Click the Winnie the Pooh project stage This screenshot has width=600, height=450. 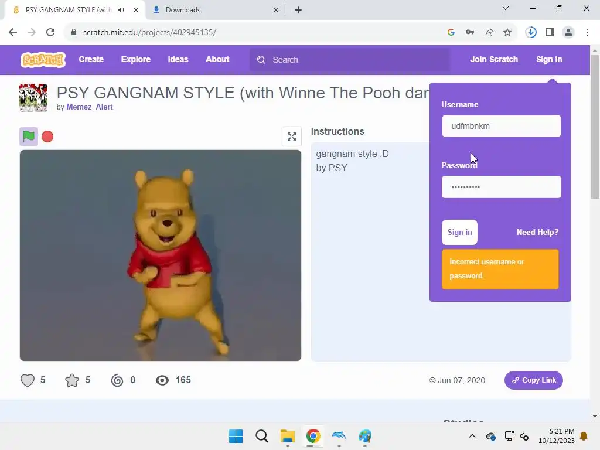coord(161,255)
